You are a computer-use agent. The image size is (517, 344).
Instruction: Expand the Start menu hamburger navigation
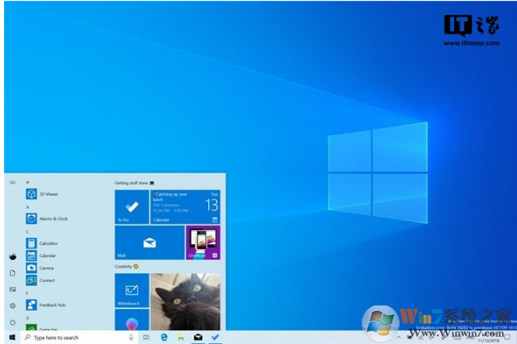[13, 182]
